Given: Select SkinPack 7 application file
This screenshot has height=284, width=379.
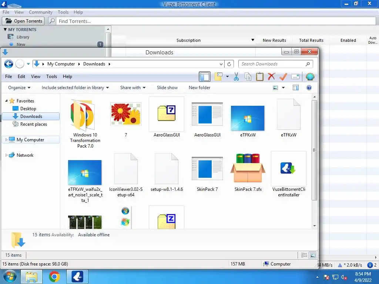Looking at the screenshot, I should [207, 174].
